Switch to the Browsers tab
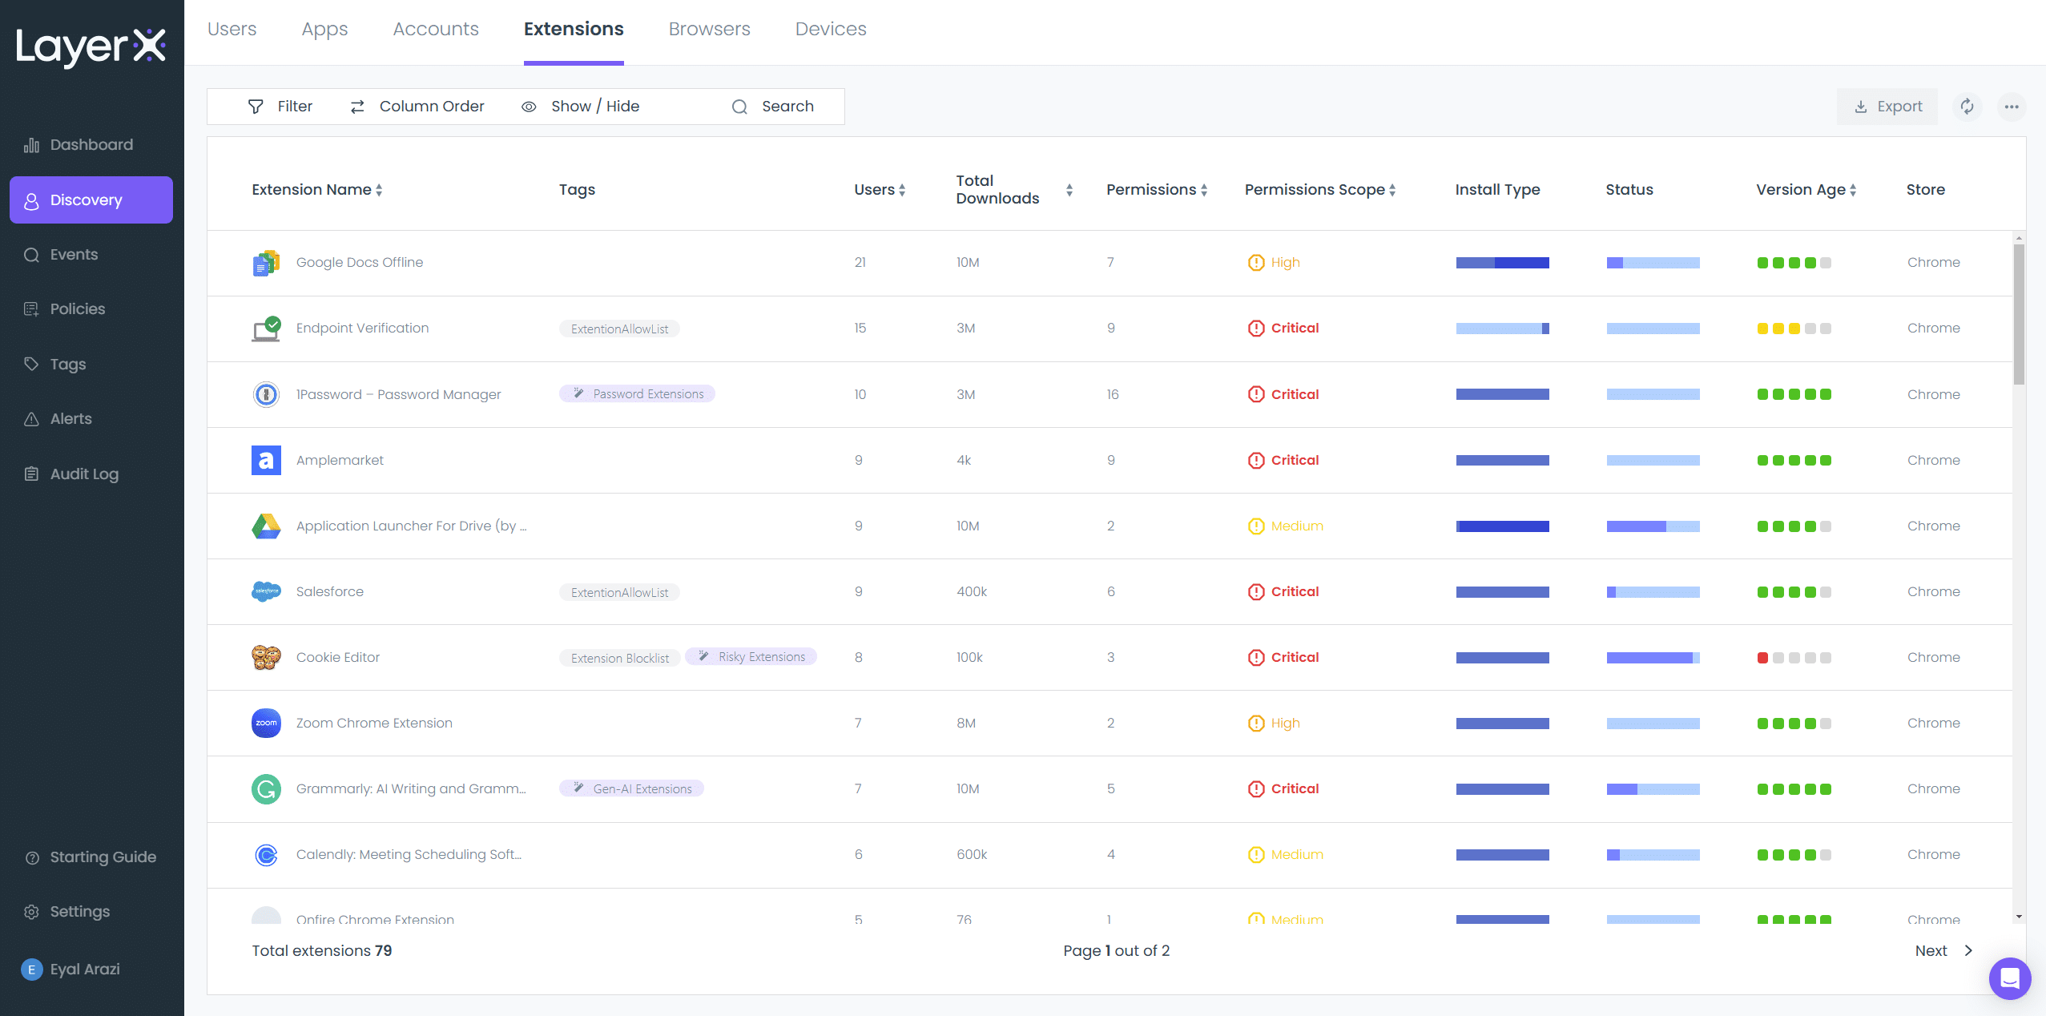Screen dimensions: 2046x1016 pos(709,29)
